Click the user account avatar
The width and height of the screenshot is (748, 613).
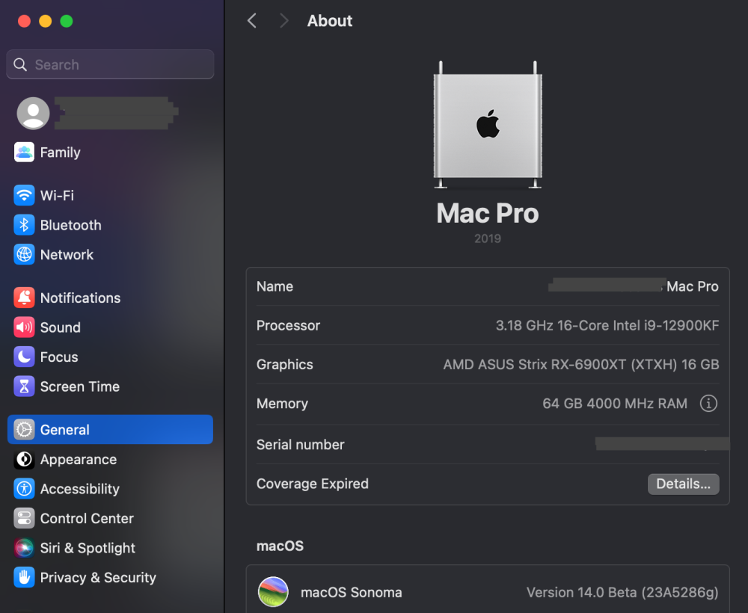(34, 114)
